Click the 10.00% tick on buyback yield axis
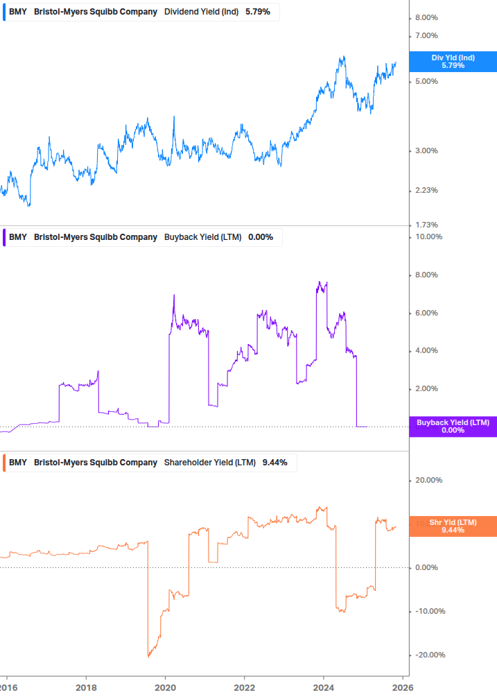The height and width of the screenshot is (697, 497). click(428, 237)
